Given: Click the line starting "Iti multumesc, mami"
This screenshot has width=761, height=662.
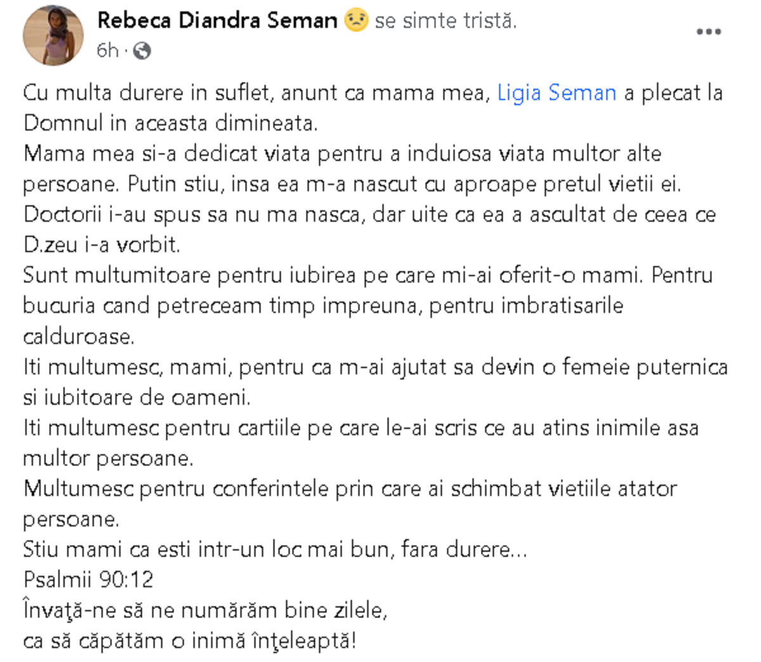Looking at the screenshot, I should tap(375, 367).
